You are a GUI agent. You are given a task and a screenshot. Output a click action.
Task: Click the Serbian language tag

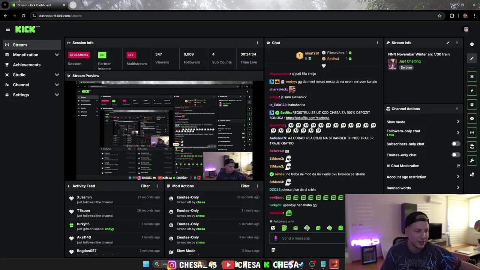[x=406, y=67]
